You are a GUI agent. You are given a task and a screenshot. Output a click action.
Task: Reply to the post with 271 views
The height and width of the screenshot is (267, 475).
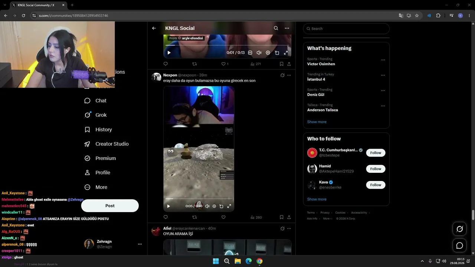[x=166, y=64]
